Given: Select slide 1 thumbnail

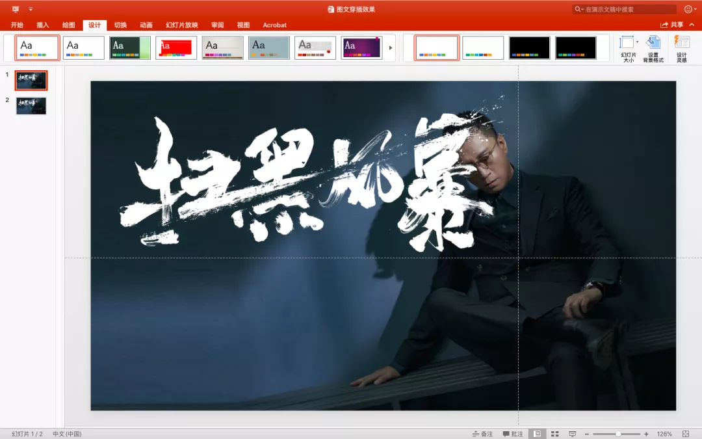Looking at the screenshot, I should 31,81.
